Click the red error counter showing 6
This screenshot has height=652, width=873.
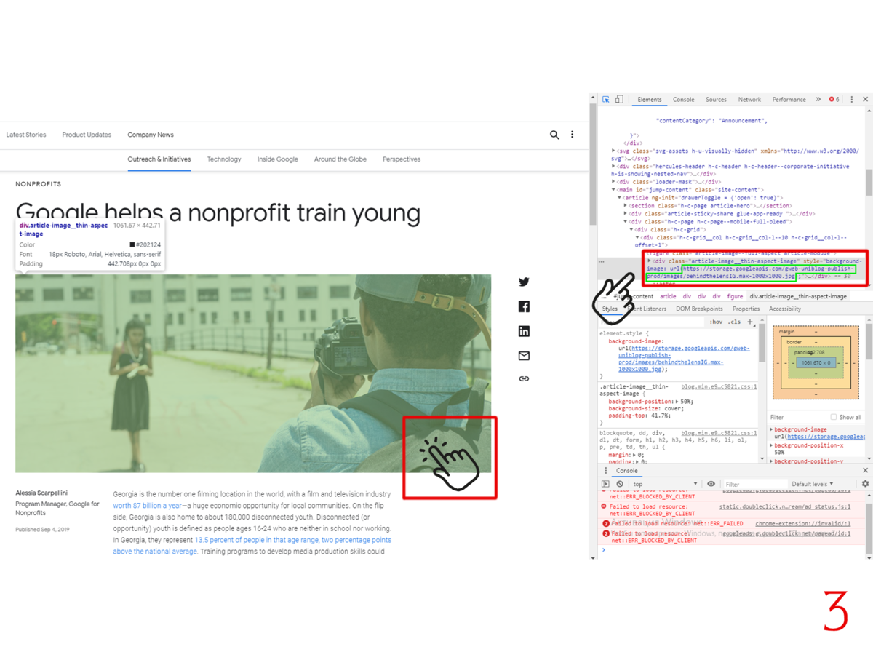point(834,100)
